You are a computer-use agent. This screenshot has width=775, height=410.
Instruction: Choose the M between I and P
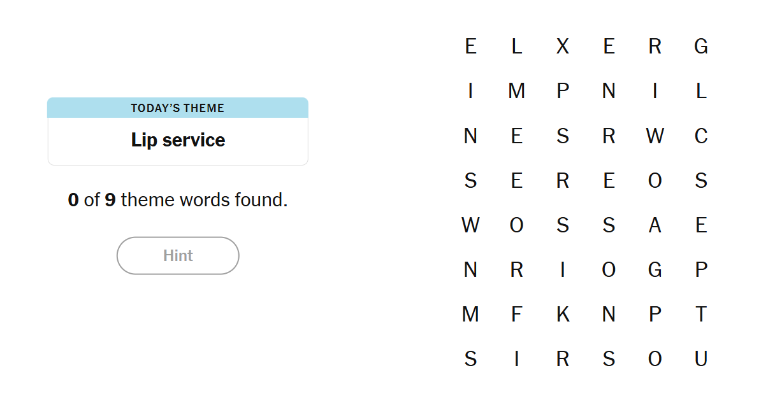[517, 92]
